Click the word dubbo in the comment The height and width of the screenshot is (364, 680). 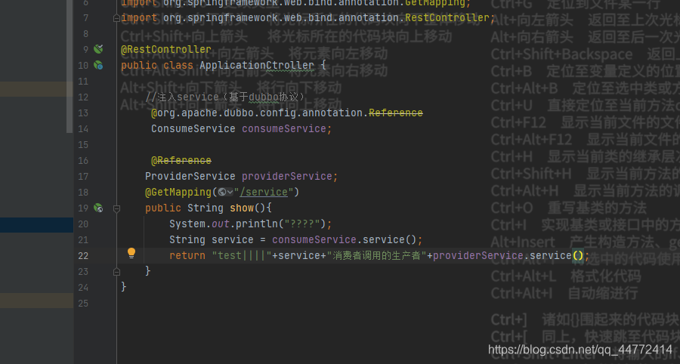(x=263, y=97)
